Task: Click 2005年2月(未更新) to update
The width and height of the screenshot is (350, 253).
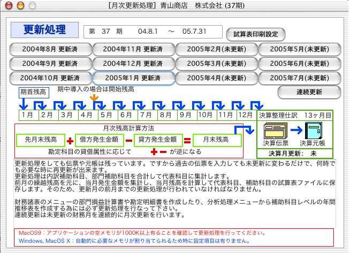Action: 217,49
